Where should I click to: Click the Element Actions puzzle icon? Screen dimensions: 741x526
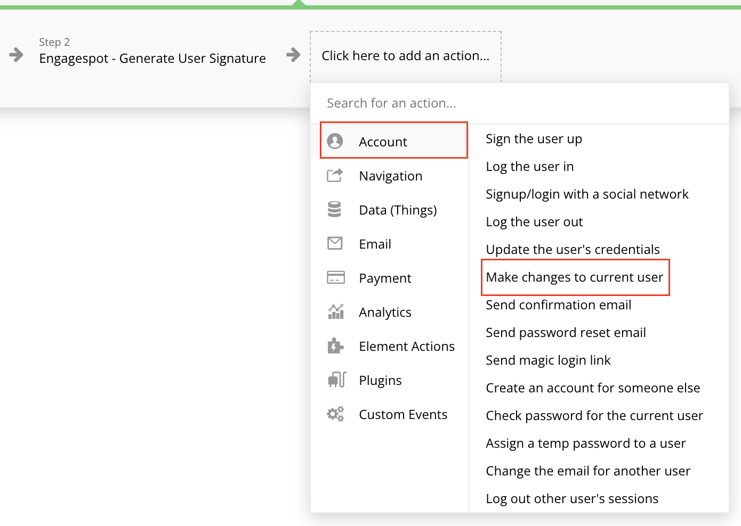tap(335, 346)
